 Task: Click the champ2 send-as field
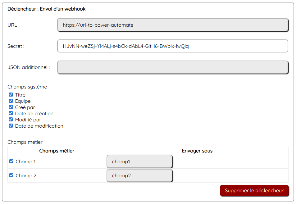(139, 176)
